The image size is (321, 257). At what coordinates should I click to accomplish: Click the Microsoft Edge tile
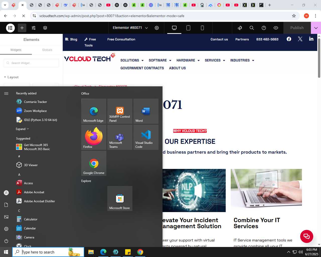(94, 111)
